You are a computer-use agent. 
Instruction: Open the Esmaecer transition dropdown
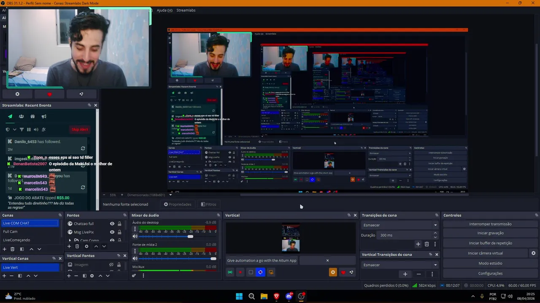click(400, 225)
